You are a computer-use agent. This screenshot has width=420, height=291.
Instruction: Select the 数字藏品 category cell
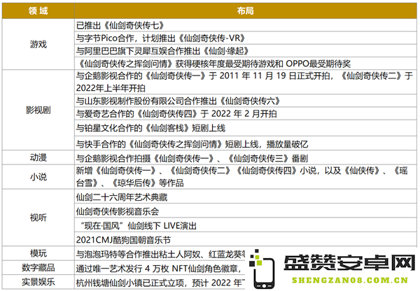[38, 267]
